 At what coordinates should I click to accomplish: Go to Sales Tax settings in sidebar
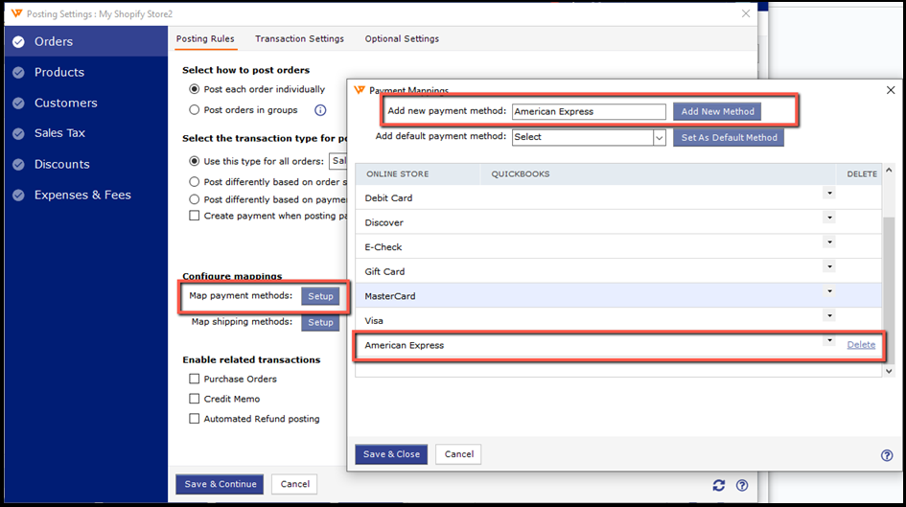60,133
